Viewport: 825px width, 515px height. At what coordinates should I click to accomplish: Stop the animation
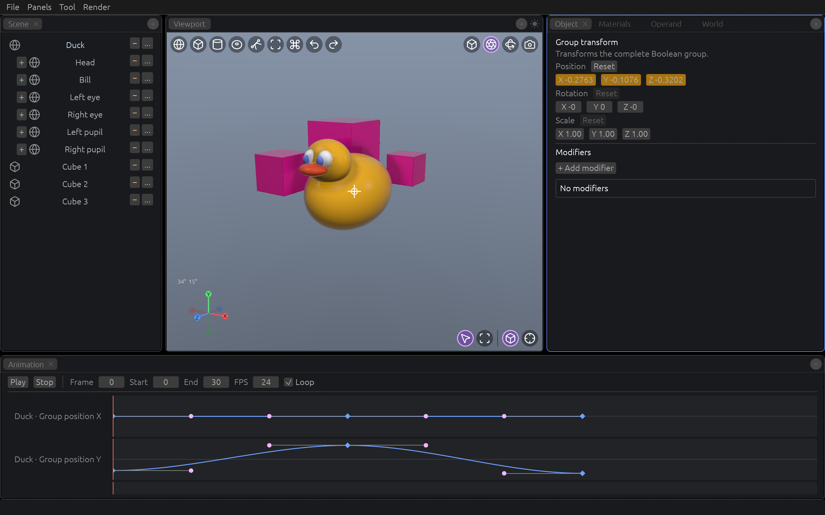[45, 382]
